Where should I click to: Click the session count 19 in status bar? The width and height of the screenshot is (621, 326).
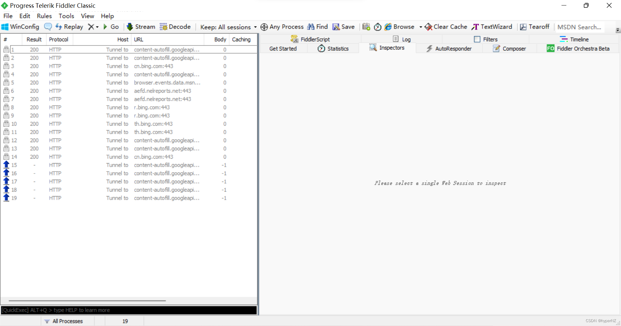125,321
